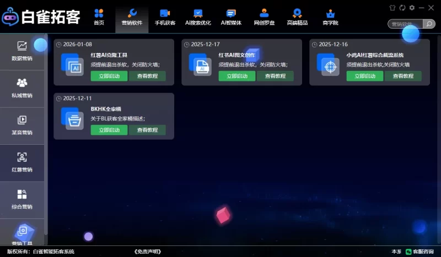Launch 红书AI图文创作 with 立即启动
Screen dimensions: 441x257
point(237,76)
